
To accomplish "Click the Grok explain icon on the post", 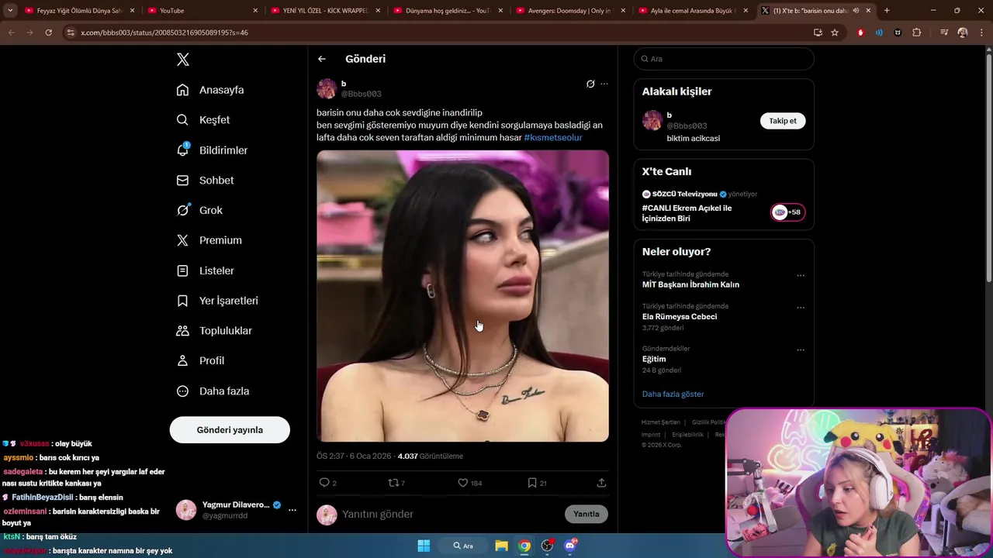I will click(590, 84).
